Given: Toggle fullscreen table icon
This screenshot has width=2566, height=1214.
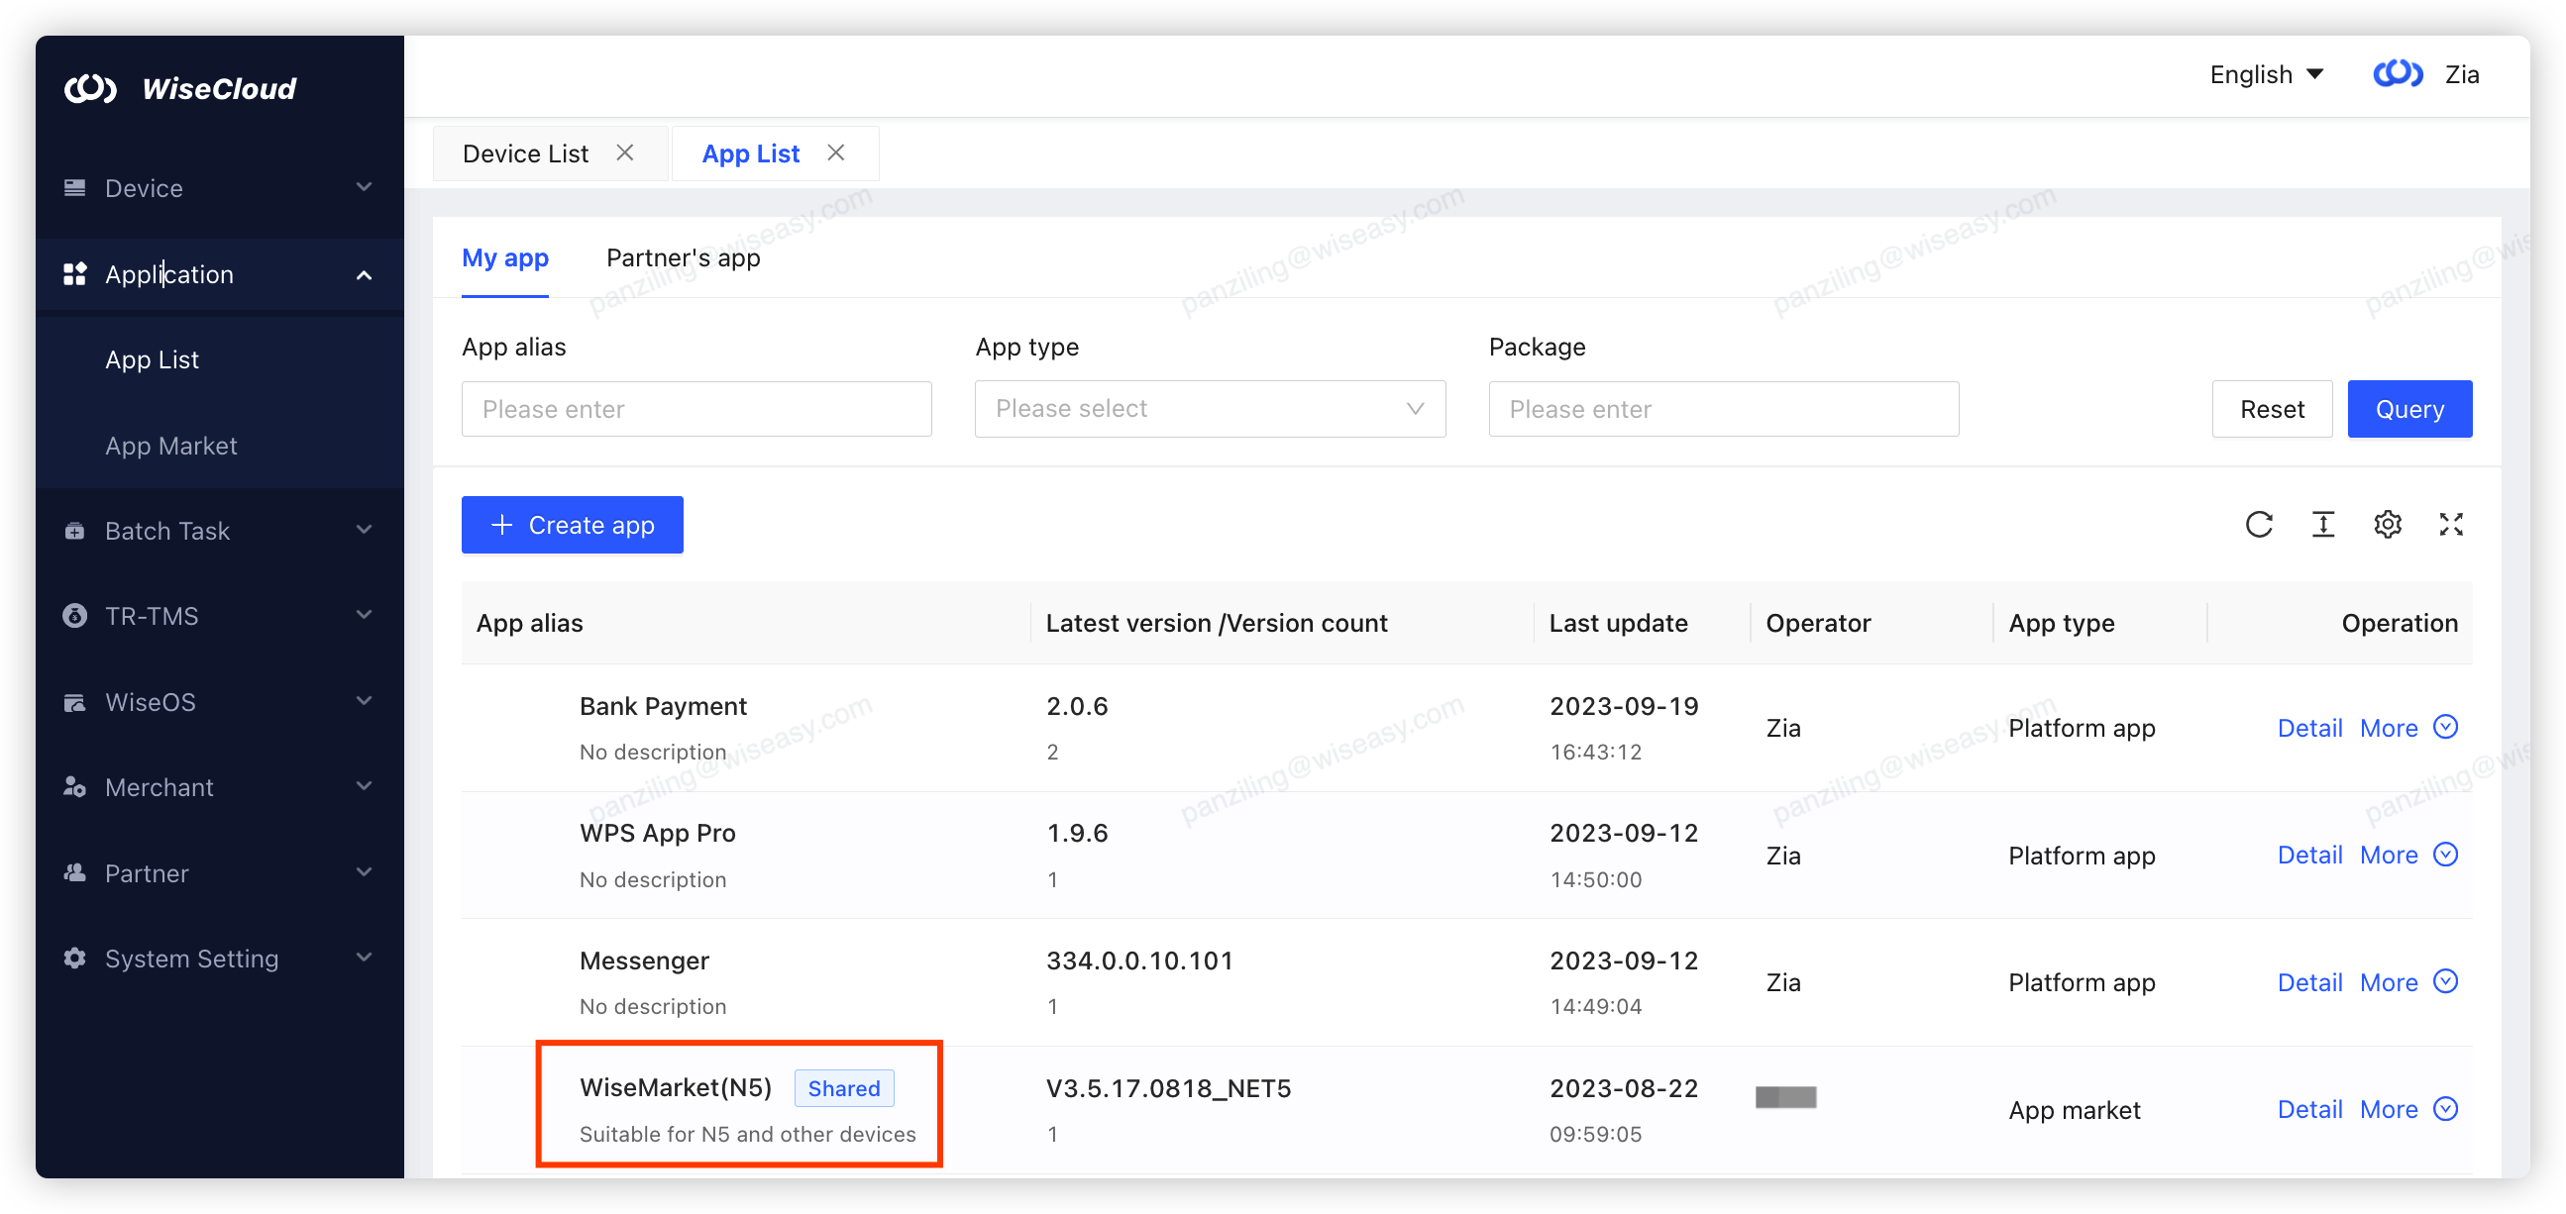Looking at the screenshot, I should tap(2450, 525).
